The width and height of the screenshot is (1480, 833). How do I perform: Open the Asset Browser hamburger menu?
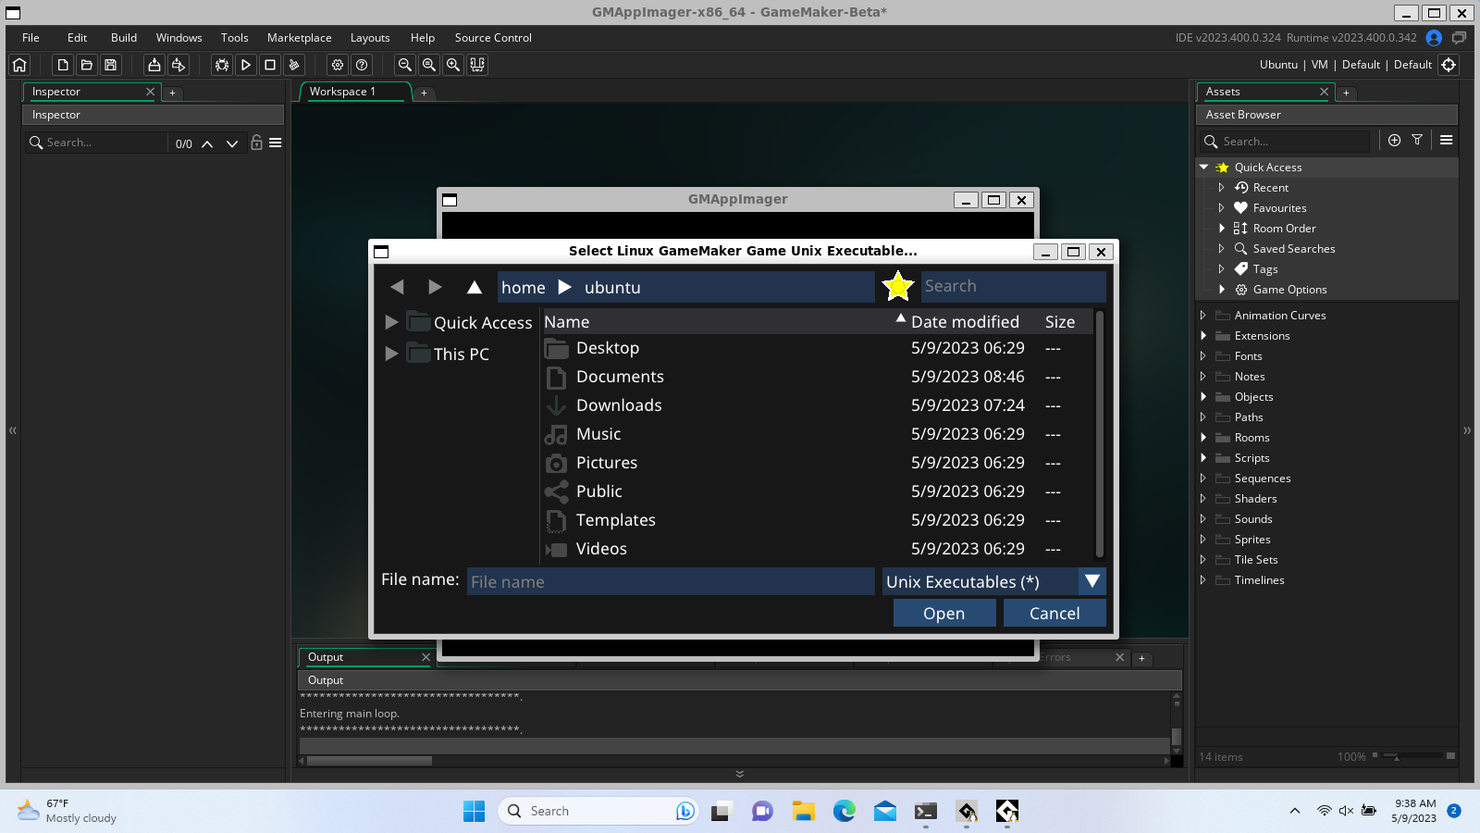(x=1447, y=141)
